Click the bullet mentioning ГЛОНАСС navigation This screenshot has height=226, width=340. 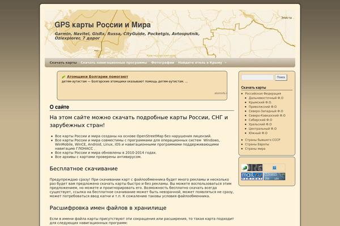[x=138, y=144]
